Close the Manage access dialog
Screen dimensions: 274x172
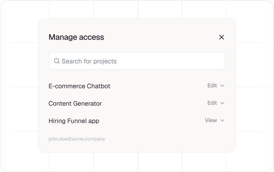pos(221,37)
